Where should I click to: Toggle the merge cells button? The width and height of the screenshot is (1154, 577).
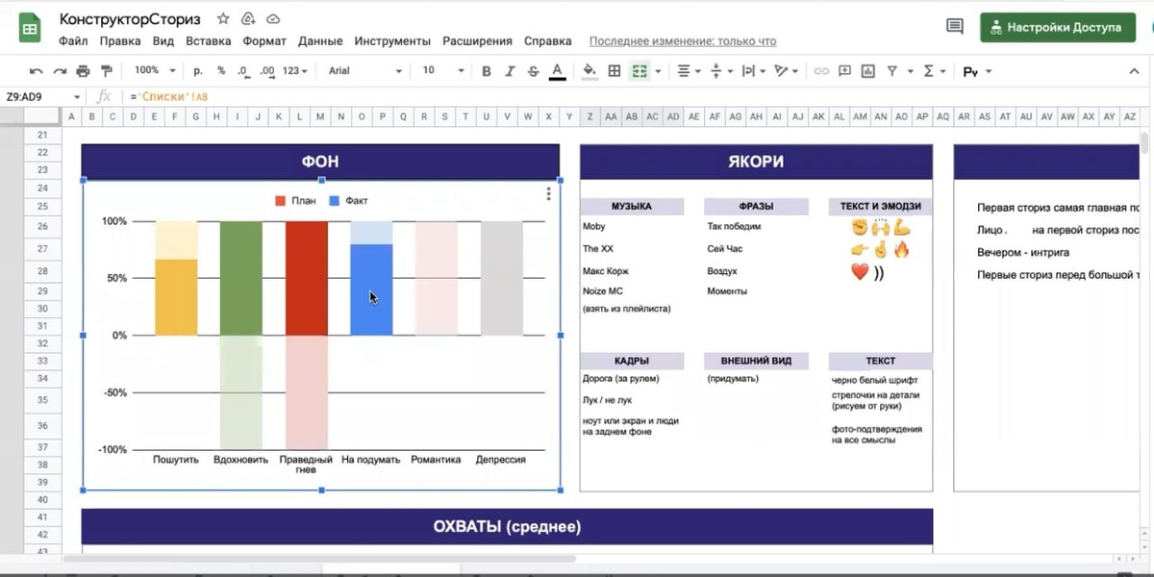[x=639, y=71]
